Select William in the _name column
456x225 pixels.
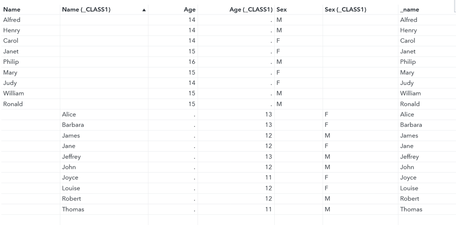pyautogui.click(x=410, y=94)
